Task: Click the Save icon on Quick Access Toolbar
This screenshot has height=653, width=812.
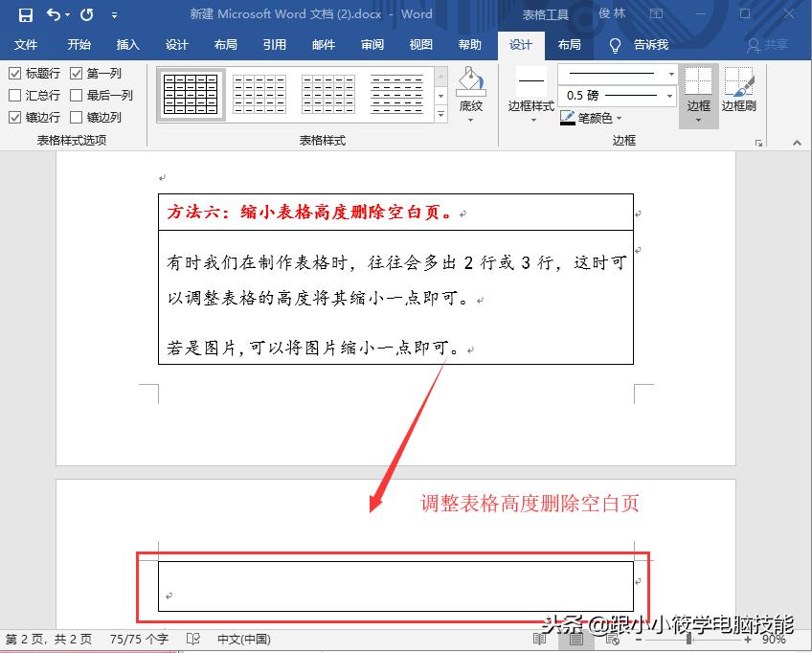Action: coord(24,14)
